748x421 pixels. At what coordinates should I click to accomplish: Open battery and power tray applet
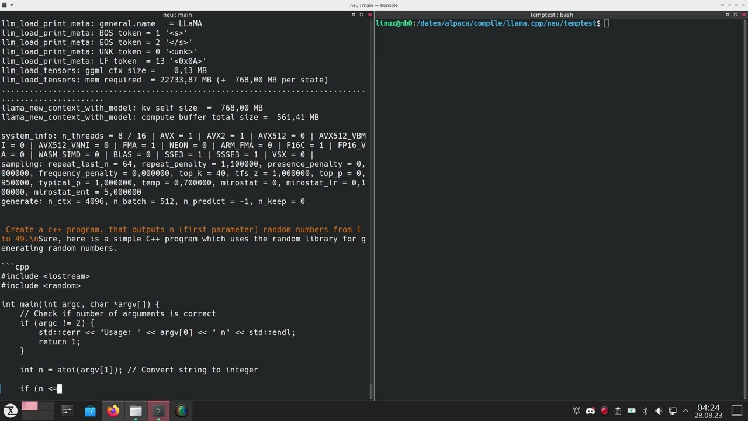pos(631,410)
